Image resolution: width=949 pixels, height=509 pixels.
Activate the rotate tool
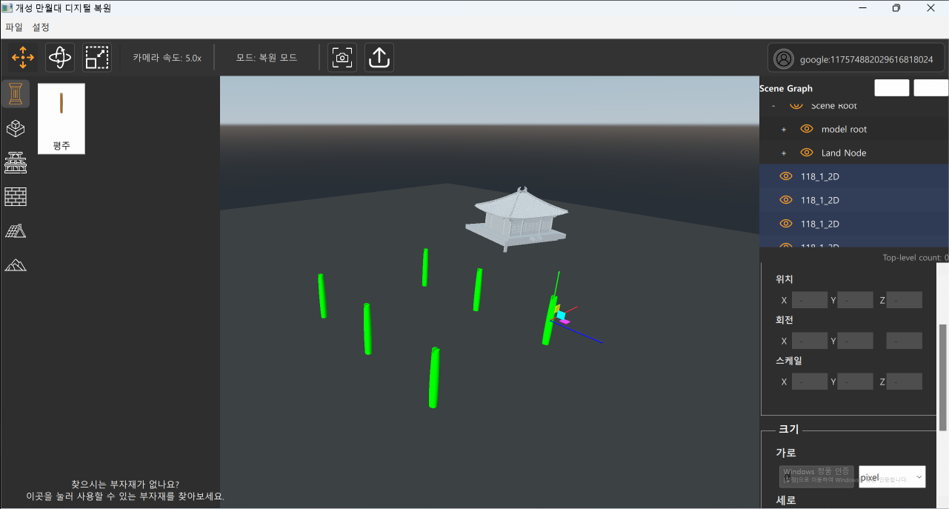click(60, 58)
